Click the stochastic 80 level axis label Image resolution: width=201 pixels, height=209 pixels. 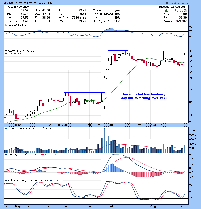(191, 185)
